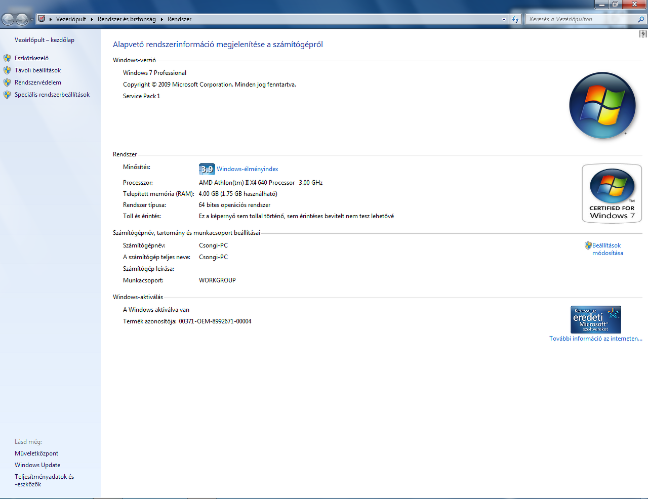Click the Control Panel icon in address bar
648x499 pixels.
(x=42, y=19)
